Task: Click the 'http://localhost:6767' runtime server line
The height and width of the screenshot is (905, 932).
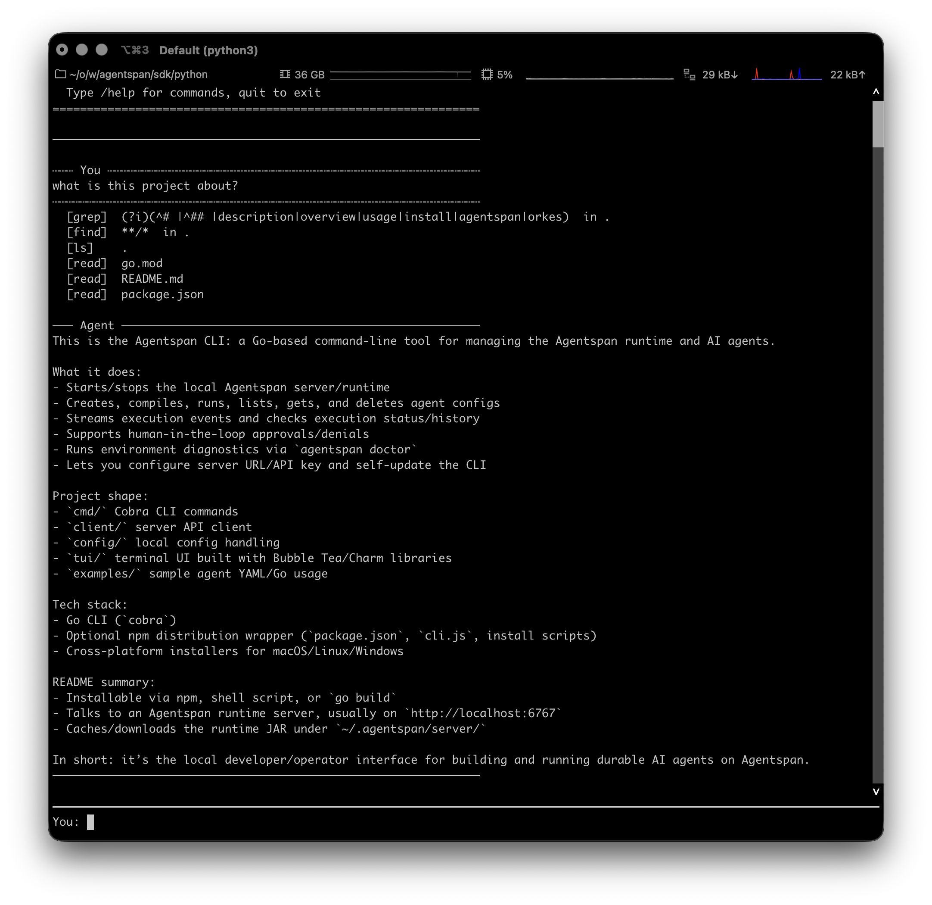Action: point(307,713)
